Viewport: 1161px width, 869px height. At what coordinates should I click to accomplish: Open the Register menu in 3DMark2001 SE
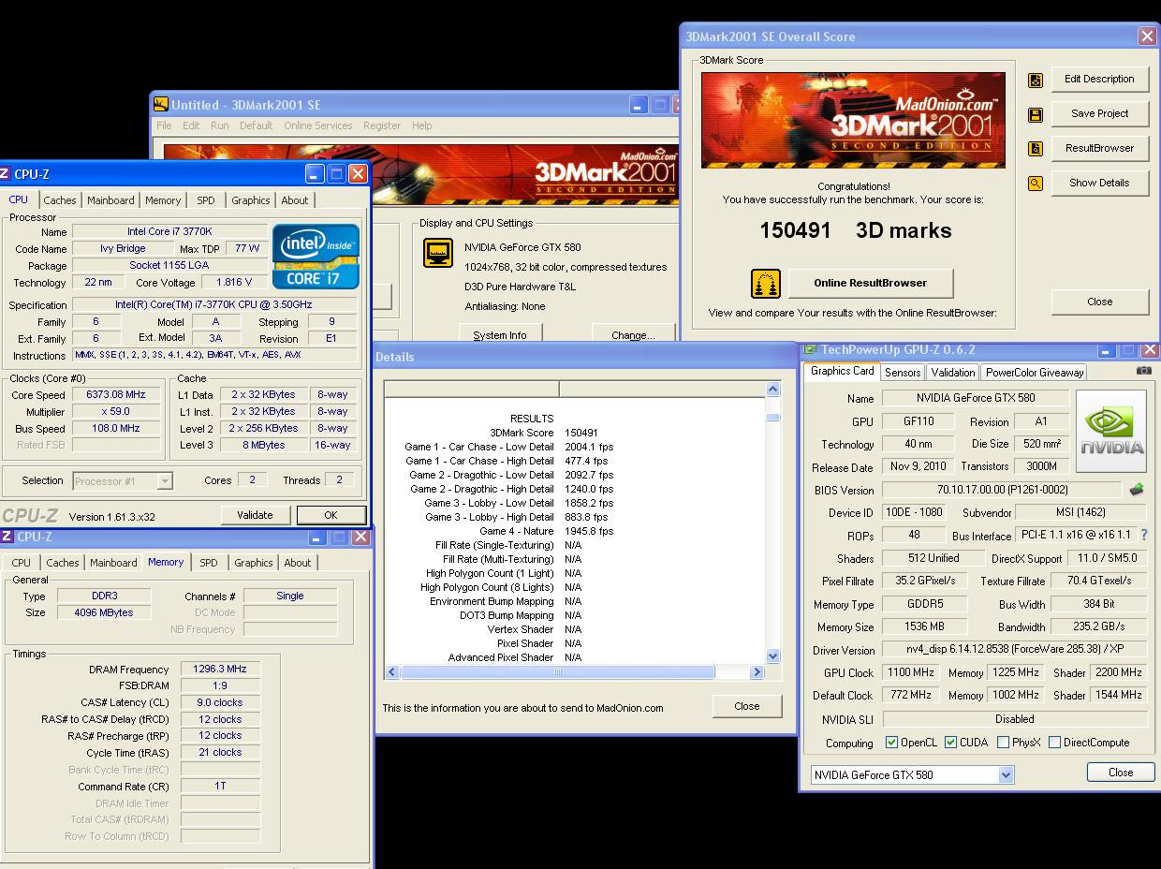click(x=382, y=125)
